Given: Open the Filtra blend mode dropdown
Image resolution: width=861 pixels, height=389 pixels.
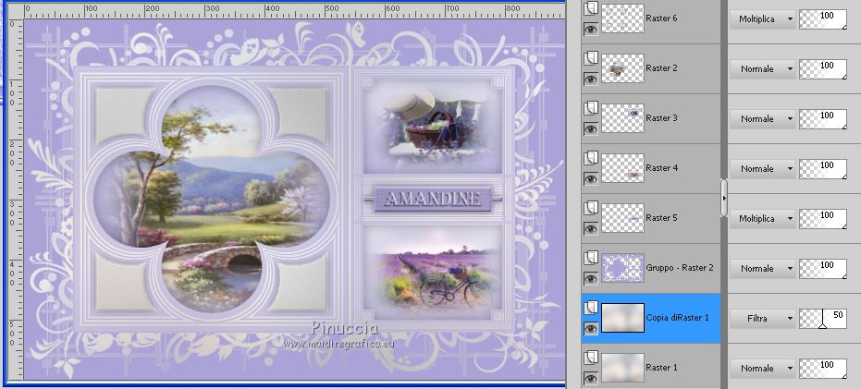Looking at the screenshot, I should 762,319.
